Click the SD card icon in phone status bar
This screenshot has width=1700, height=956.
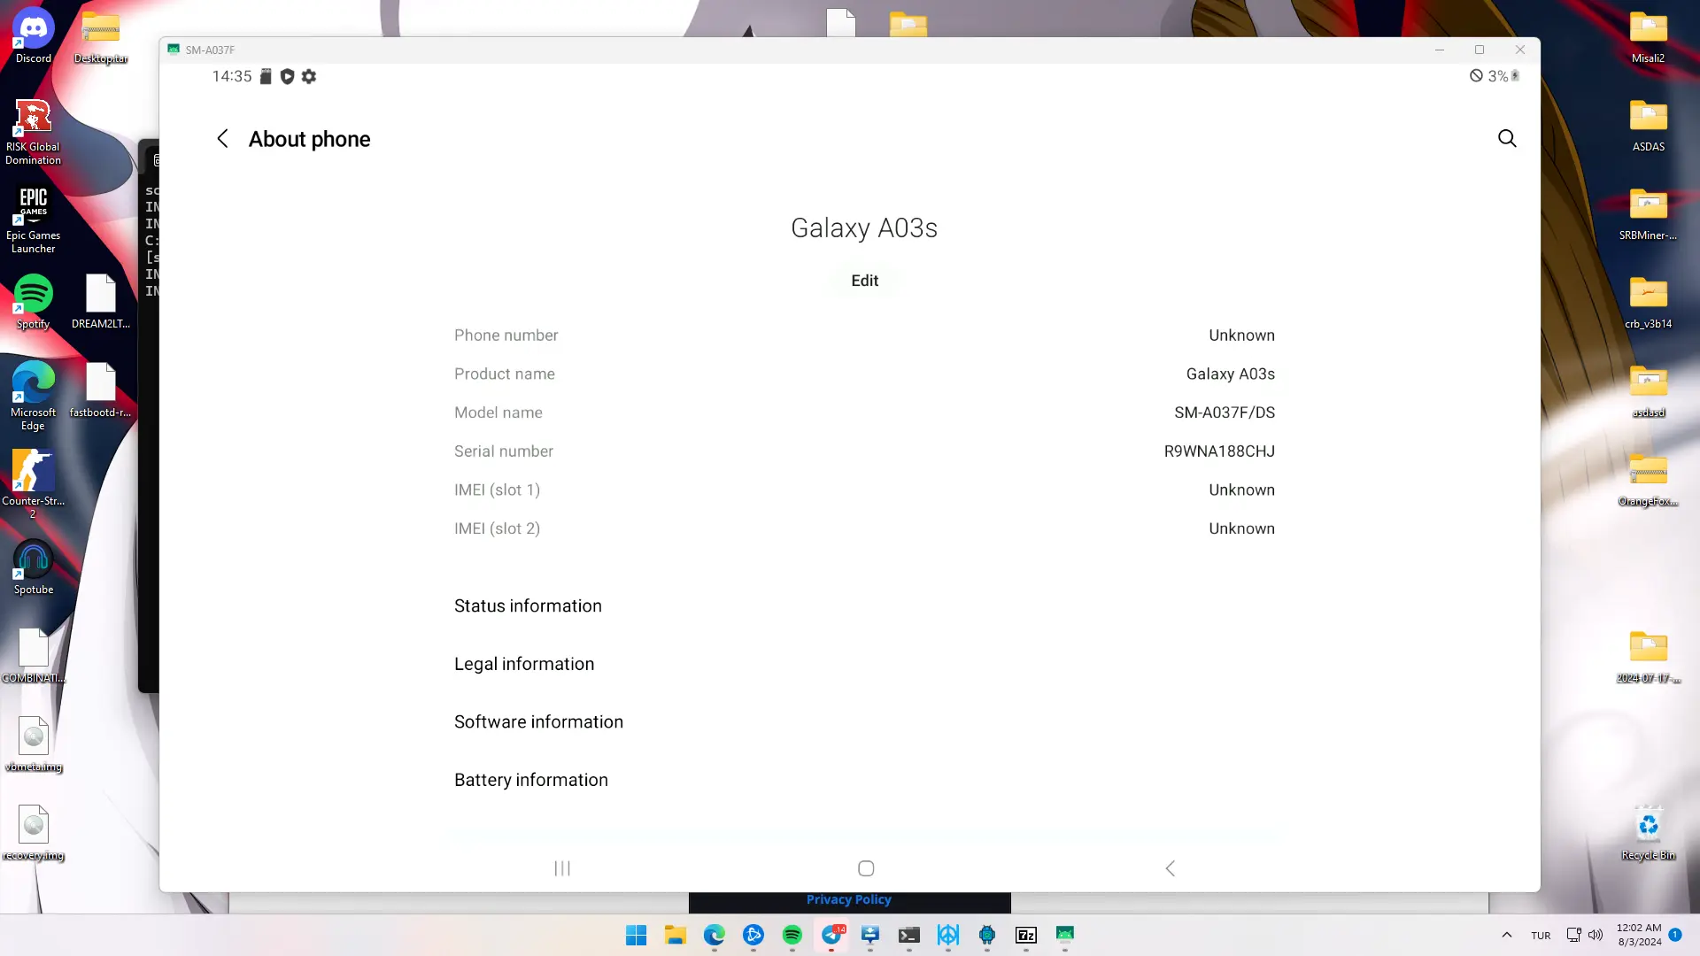click(x=266, y=76)
